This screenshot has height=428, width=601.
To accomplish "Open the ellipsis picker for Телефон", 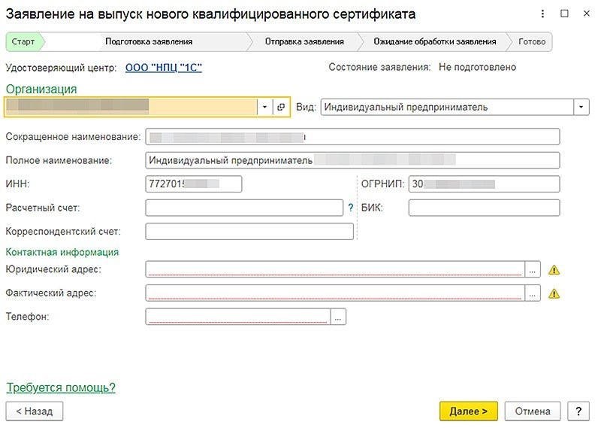I will (x=338, y=317).
